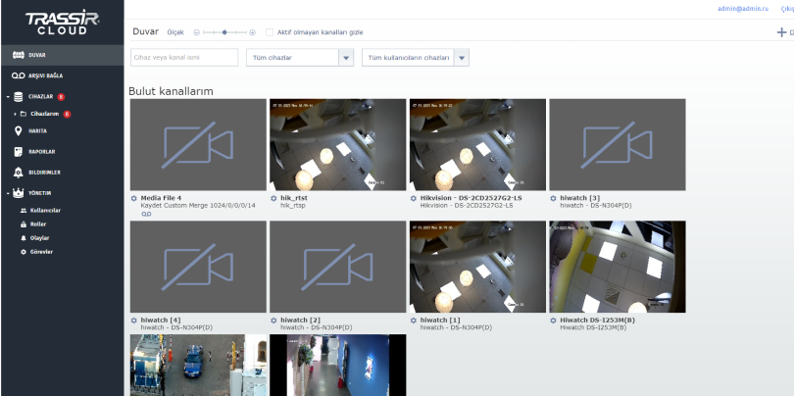This screenshot has height=396, width=794.
Task: Open the Tüm cihazlar dropdown
Action: (x=300, y=58)
